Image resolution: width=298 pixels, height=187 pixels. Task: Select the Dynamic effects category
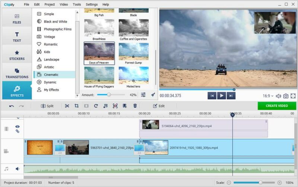pyautogui.click(x=54, y=82)
